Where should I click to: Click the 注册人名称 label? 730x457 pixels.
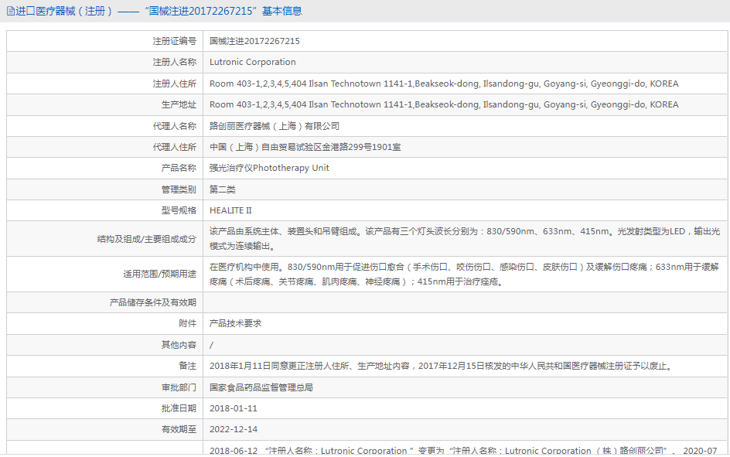(x=175, y=62)
